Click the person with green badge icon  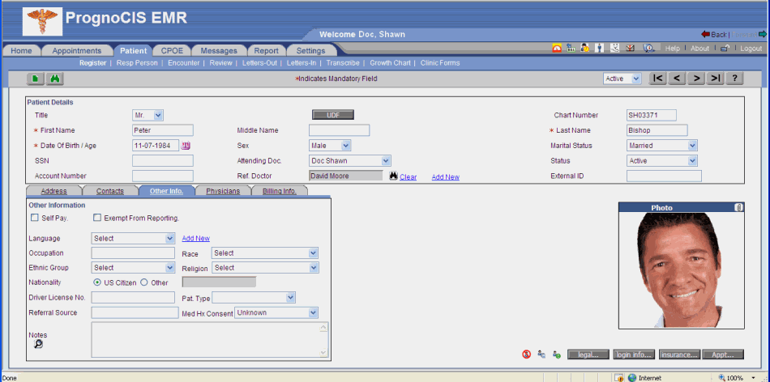point(556,354)
